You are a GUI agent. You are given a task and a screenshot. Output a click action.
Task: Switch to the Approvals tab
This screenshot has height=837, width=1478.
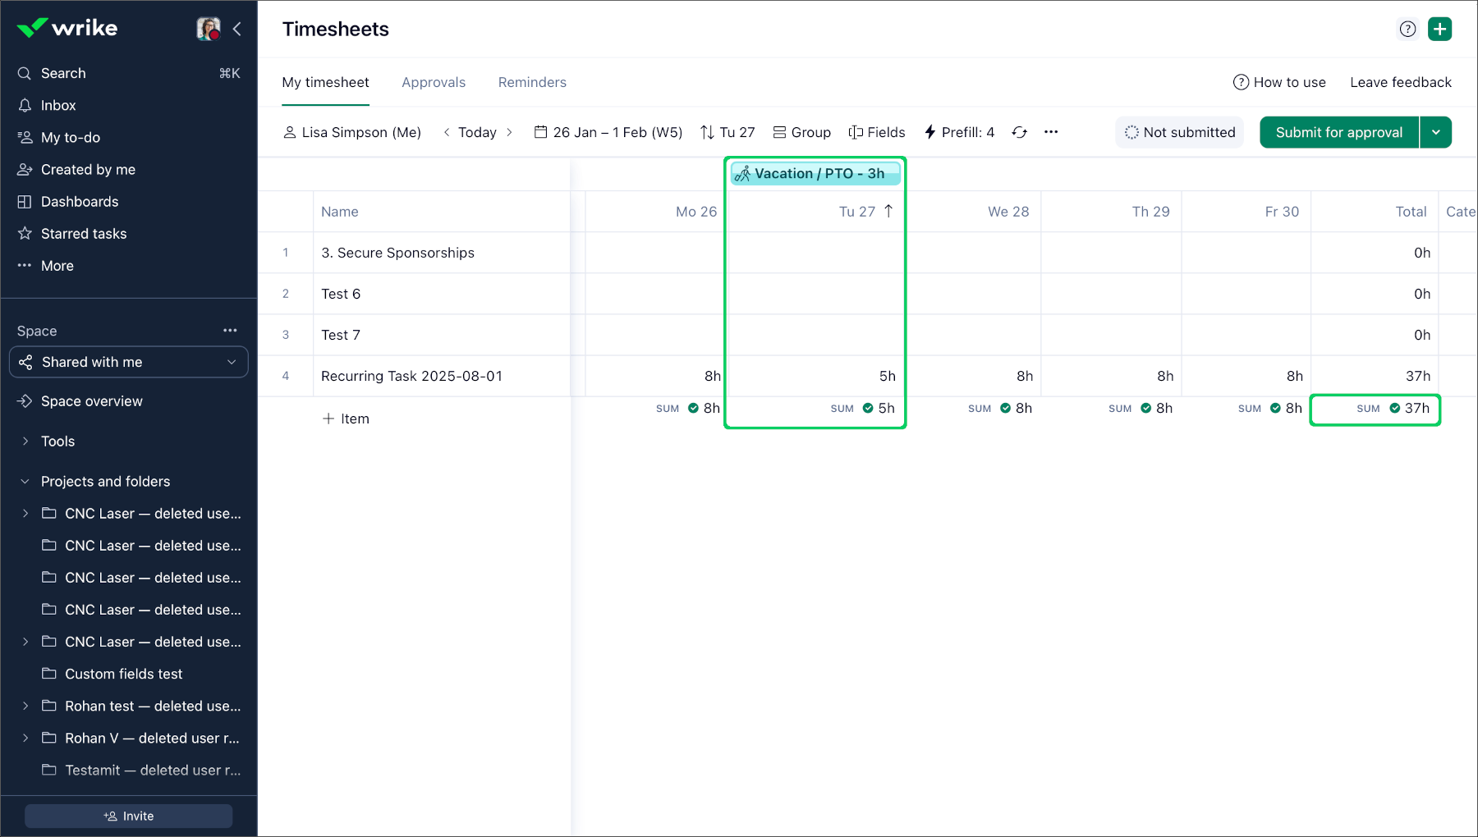tap(434, 82)
